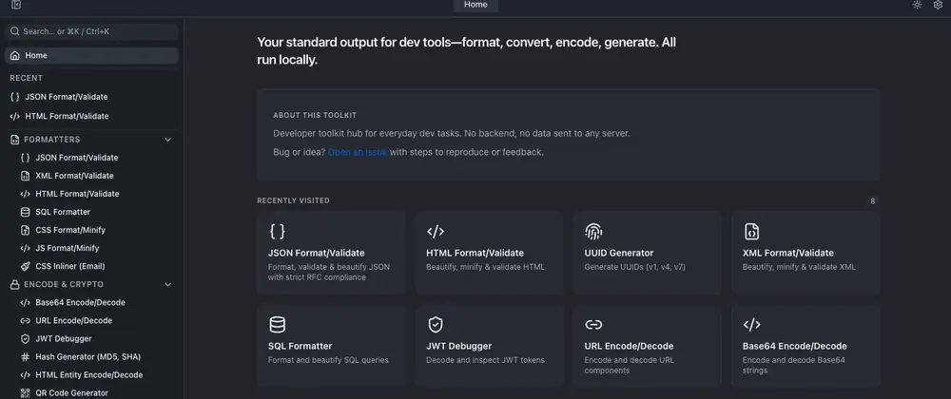Click the file-code icon on the XML card

(x=751, y=231)
